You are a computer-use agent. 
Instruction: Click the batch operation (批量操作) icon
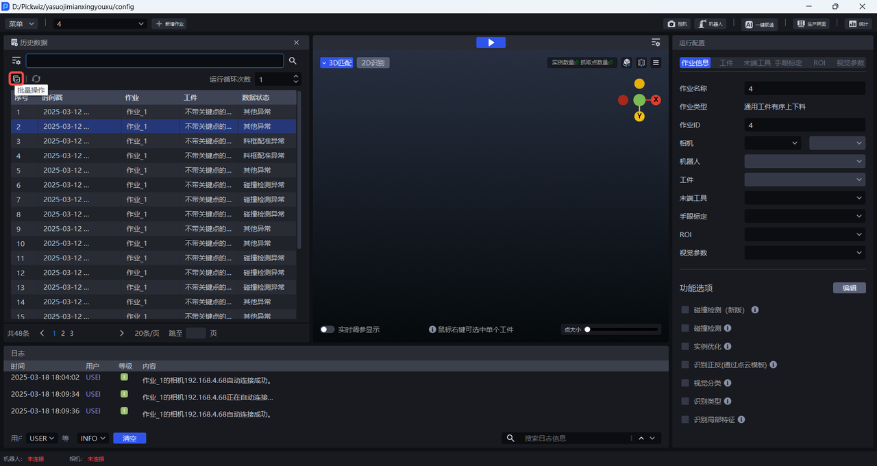point(16,79)
